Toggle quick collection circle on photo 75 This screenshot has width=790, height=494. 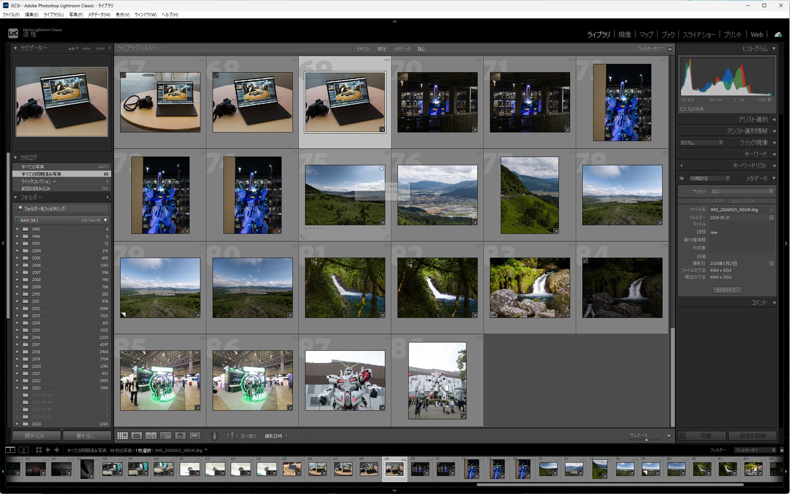click(381, 169)
